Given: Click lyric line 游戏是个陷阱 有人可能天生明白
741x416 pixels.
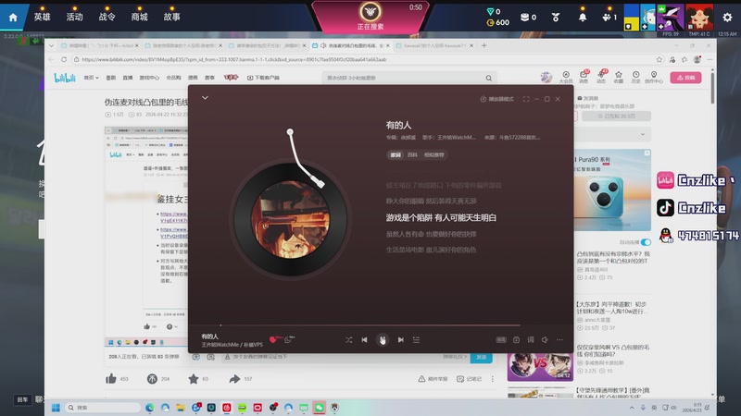Looking at the screenshot, I should pyautogui.click(x=441, y=217).
